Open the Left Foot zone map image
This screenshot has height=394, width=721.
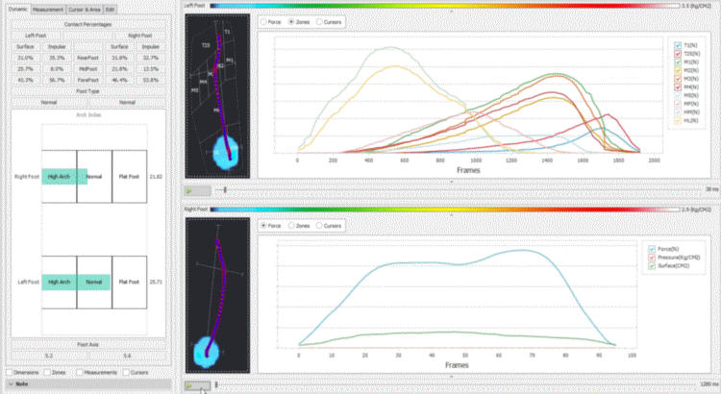[x=217, y=96]
